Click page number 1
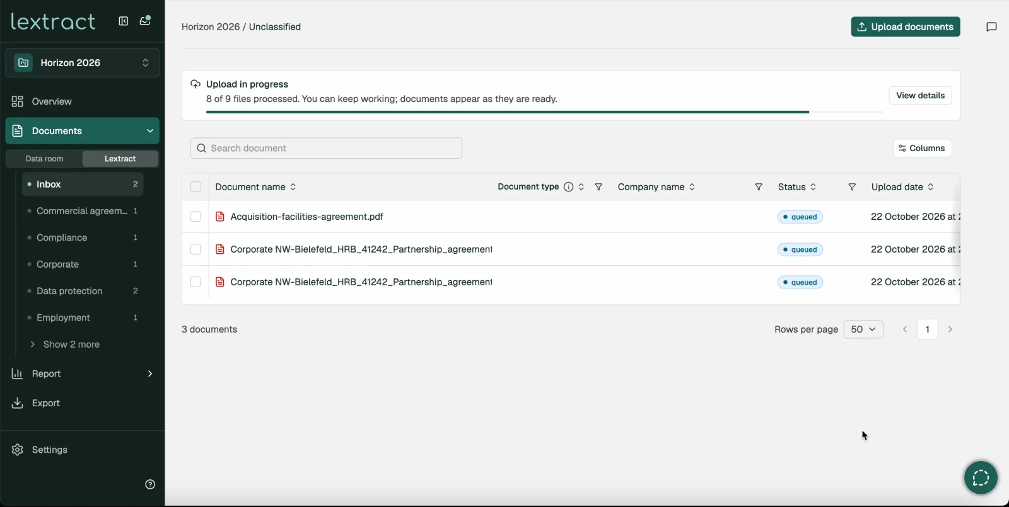Image resolution: width=1009 pixels, height=507 pixels. click(x=927, y=329)
